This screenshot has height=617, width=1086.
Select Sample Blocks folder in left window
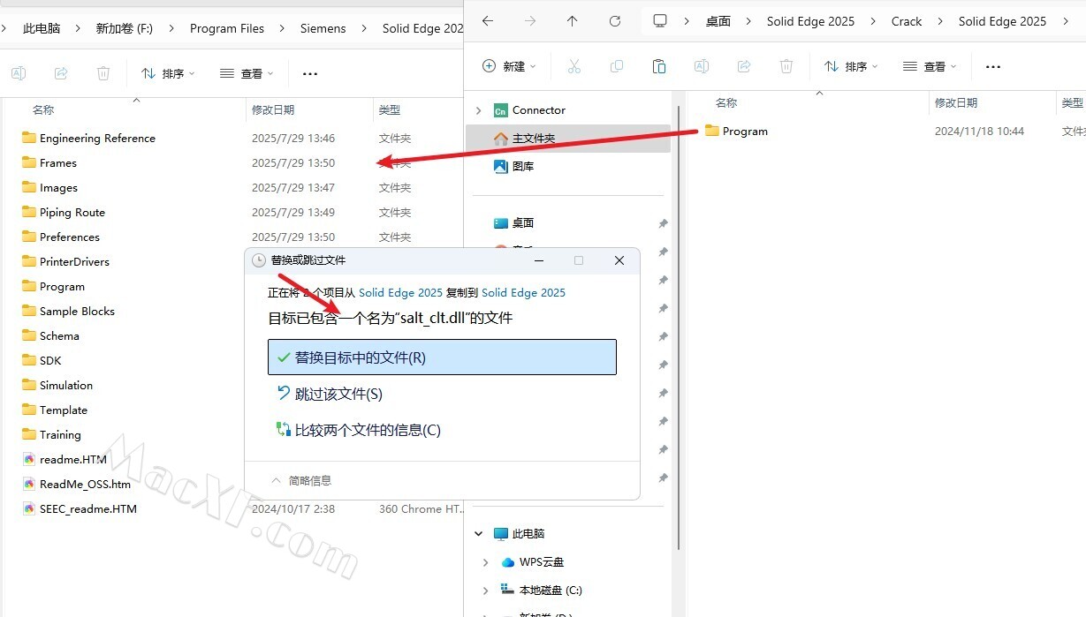(x=68, y=312)
